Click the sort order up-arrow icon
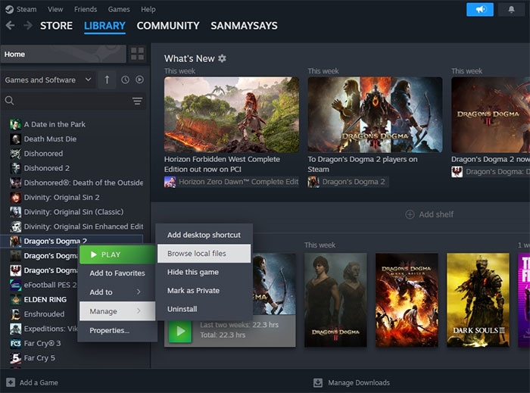The image size is (530, 393). click(107, 80)
